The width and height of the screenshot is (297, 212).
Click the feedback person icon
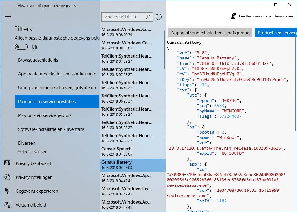(x=234, y=16)
